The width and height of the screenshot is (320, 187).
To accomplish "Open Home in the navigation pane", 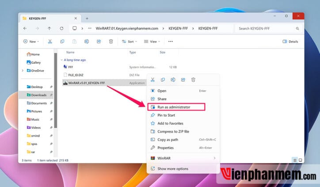I will [x=33, y=54].
